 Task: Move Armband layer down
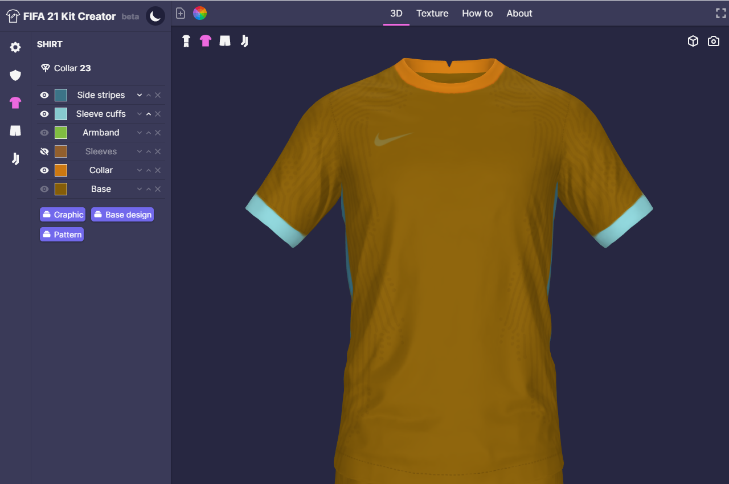click(140, 133)
